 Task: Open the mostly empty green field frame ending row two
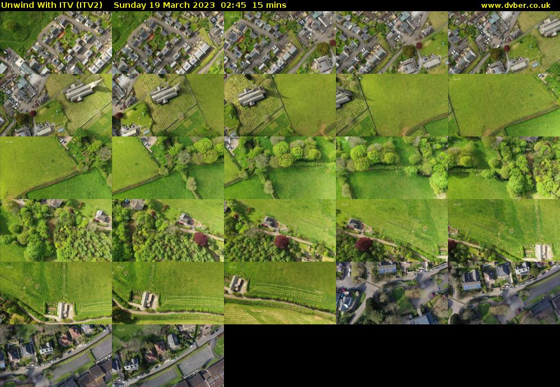[504, 105]
